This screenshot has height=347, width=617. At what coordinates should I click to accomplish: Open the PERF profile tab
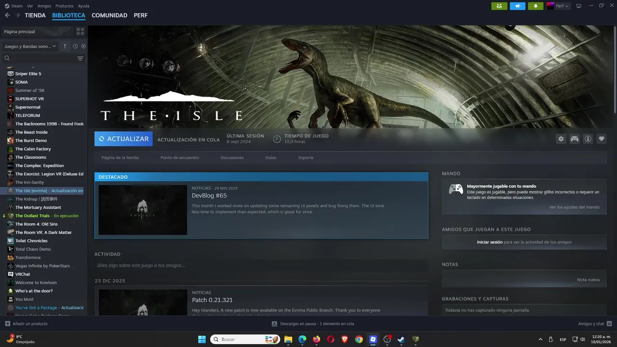[x=141, y=15]
